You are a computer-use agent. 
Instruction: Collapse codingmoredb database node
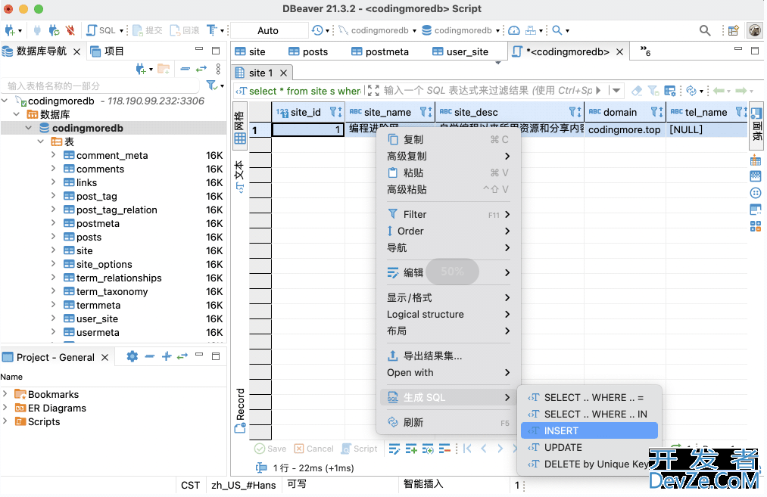[x=28, y=128]
